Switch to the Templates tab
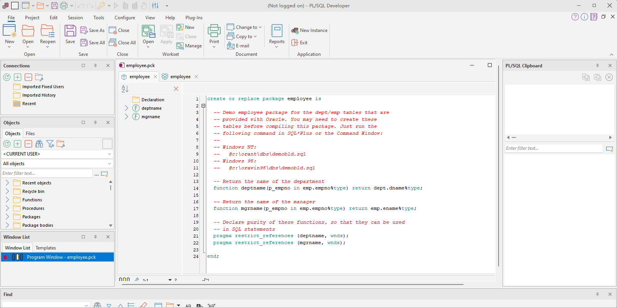 [46, 248]
